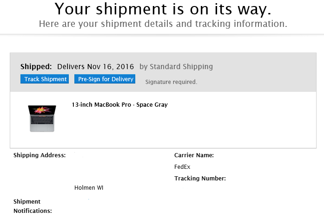The image size is (324, 218).
Task: Click 'tracking information' words in the subheading
Action: [241, 24]
